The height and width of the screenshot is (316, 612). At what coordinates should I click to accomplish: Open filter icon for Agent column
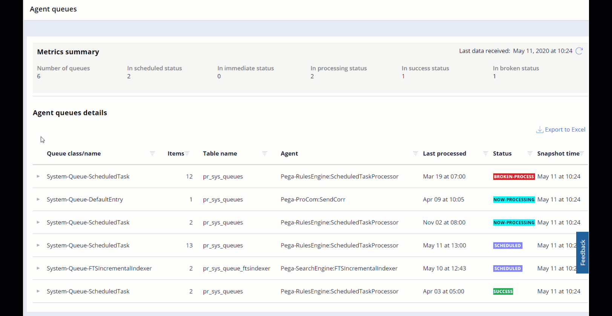click(x=415, y=153)
